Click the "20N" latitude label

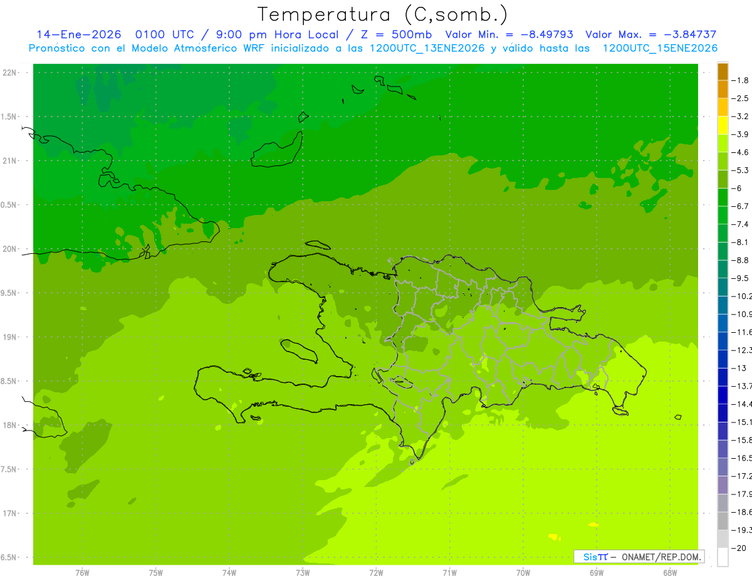coord(10,249)
